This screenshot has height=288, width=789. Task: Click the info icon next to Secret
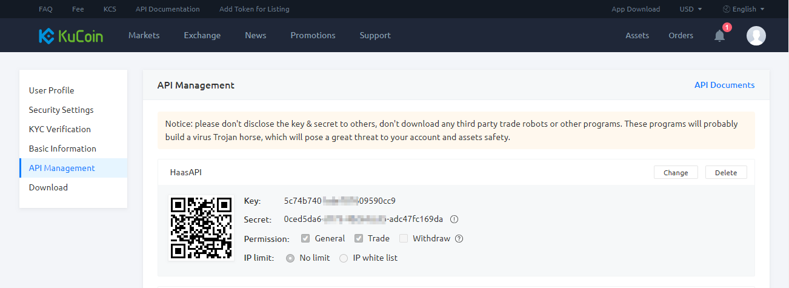[454, 219]
